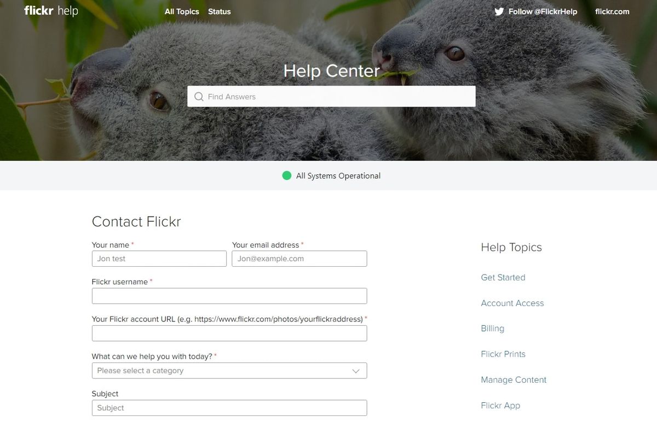
Task: Click the Twitter bird icon
Action: [499, 11]
